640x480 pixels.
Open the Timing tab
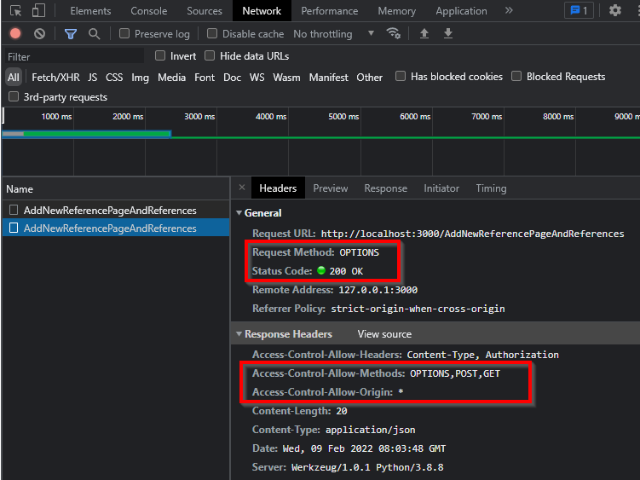(x=491, y=188)
